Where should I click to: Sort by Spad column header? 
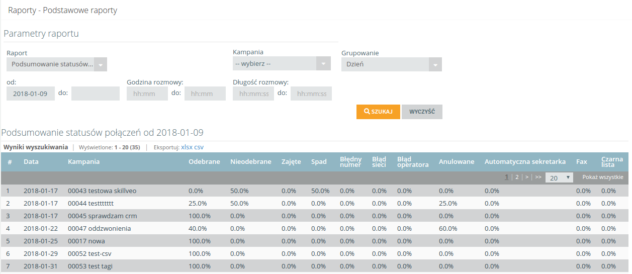[x=319, y=162]
